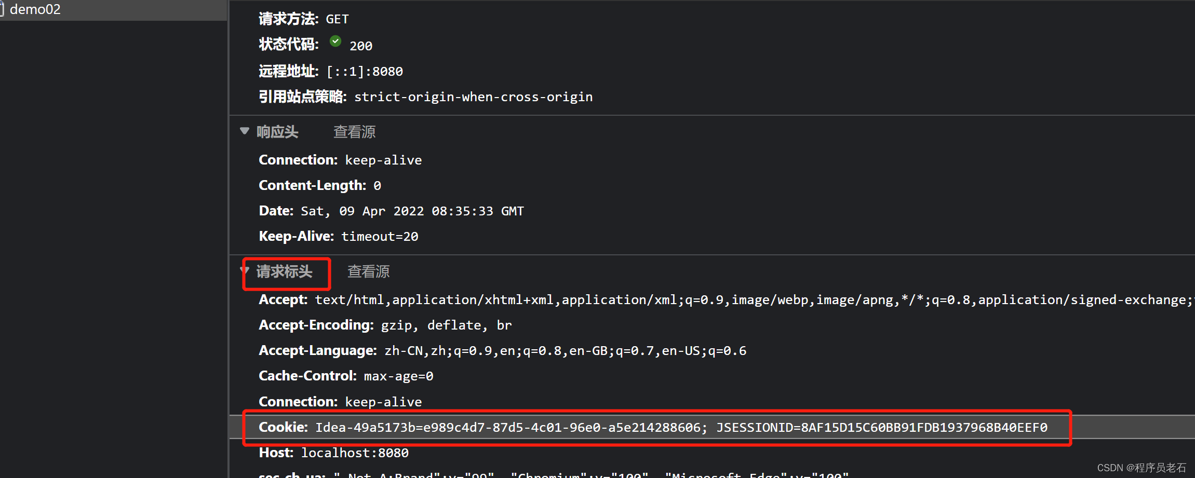Click the 状态代码 label

click(289, 45)
